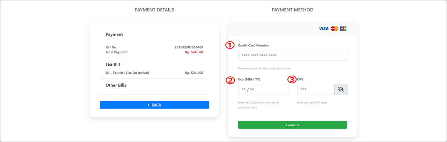This screenshot has height=142, width=447.
Task: Click the JCB card logo
Action: (343, 28)
